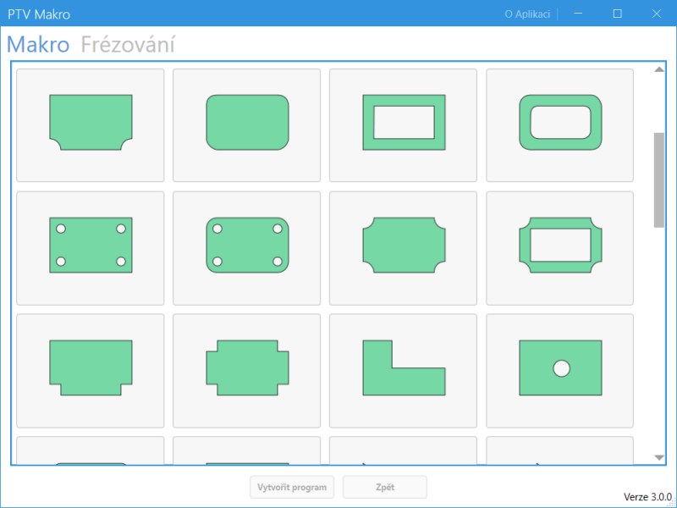Select the L-shaped profile

click(x=403, y=370)
